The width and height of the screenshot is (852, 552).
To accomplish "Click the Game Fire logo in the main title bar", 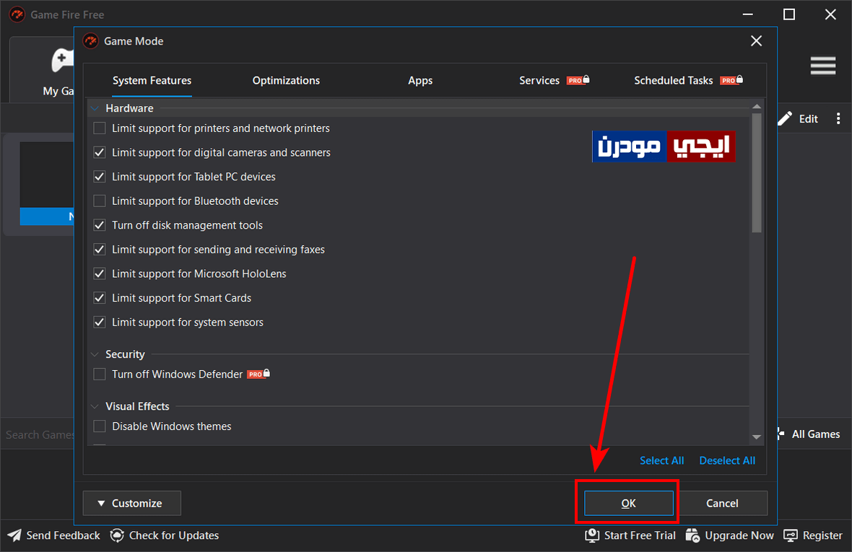I will [x=17, y=14].
